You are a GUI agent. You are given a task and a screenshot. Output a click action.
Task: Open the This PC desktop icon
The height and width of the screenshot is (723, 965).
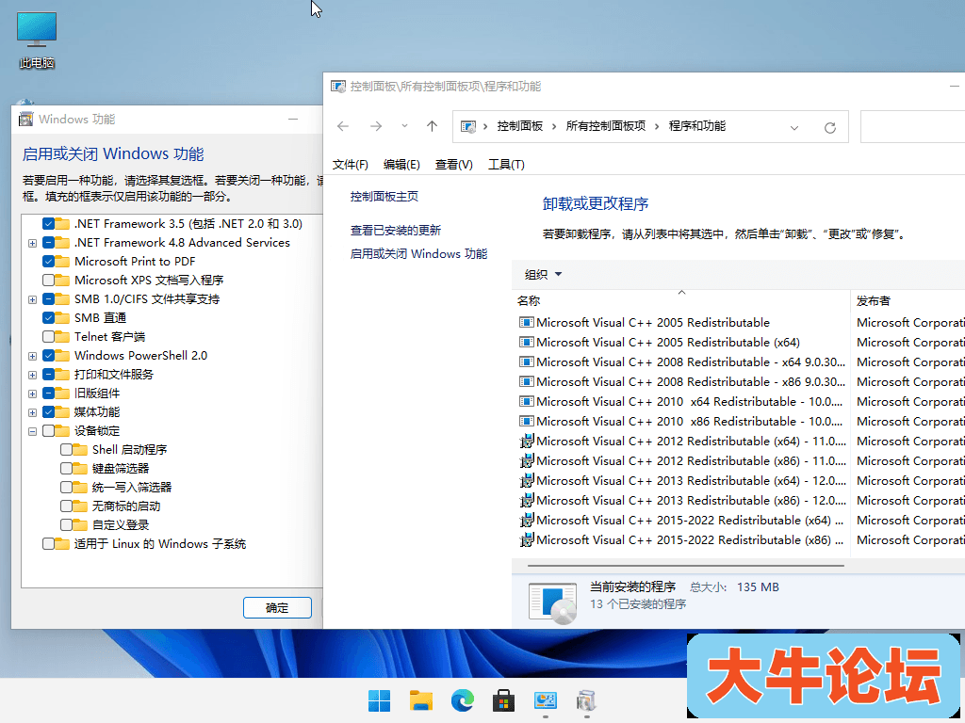[x=37, y=40]
